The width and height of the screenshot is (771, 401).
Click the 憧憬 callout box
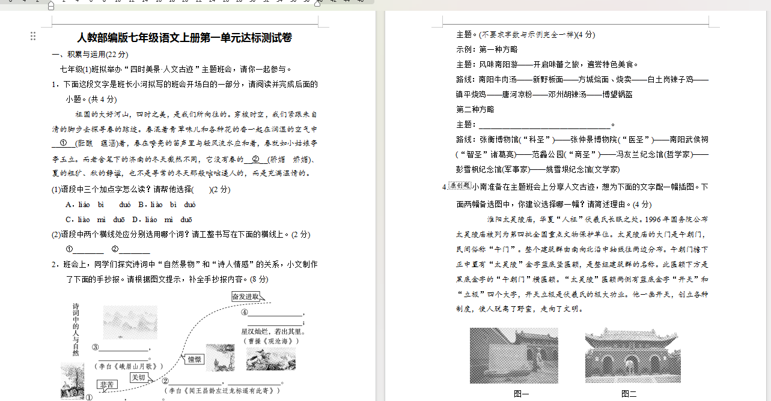[x=195, y=359]
